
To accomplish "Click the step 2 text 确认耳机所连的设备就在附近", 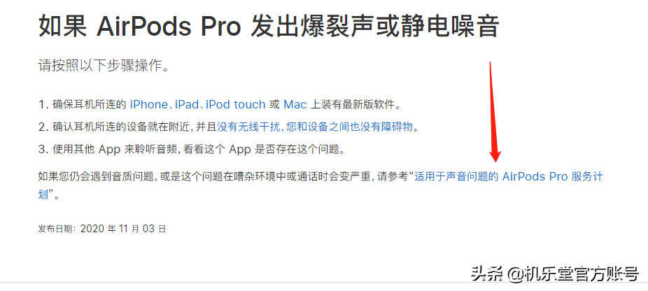I will [x=123, y=127].
